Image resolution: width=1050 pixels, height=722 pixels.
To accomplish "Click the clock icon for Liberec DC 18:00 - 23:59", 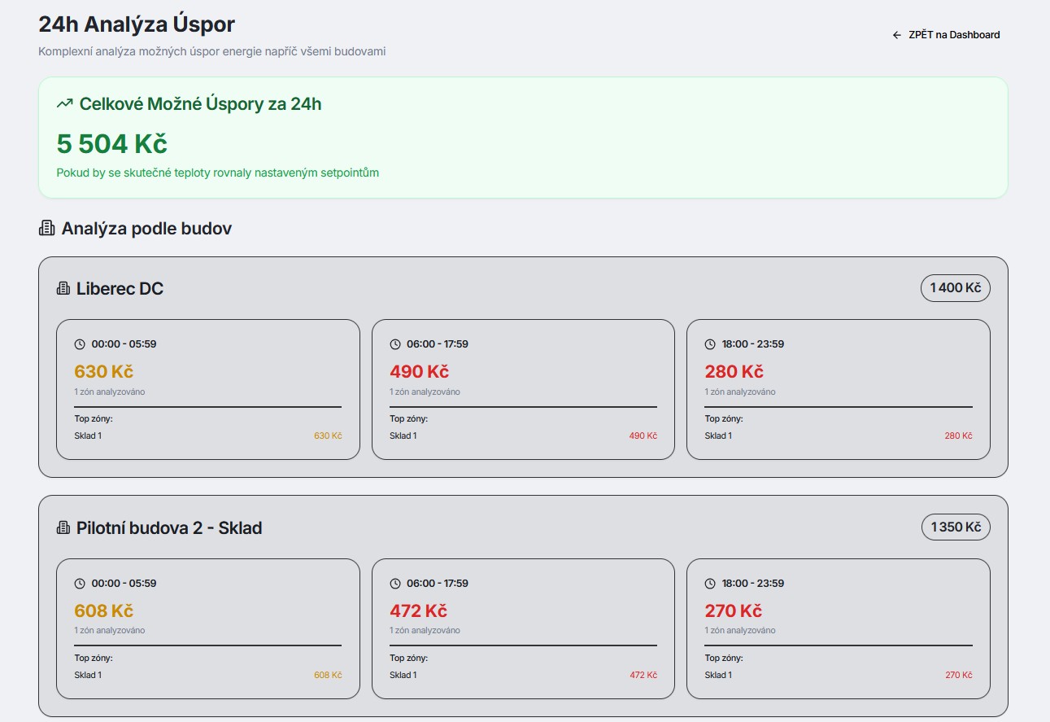I will (x=710, y=344).
